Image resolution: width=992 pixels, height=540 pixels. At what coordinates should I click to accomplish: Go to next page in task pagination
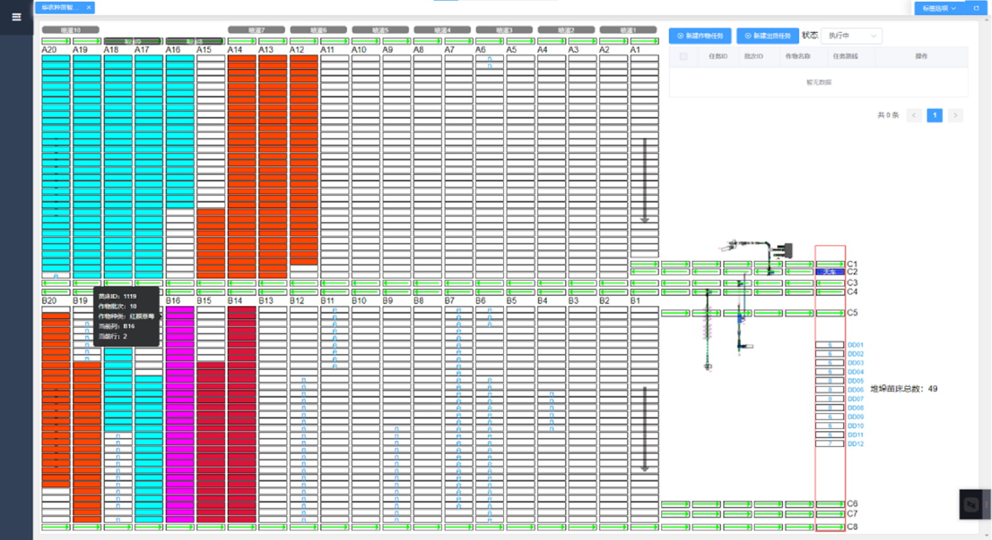(x=956, y=115)
